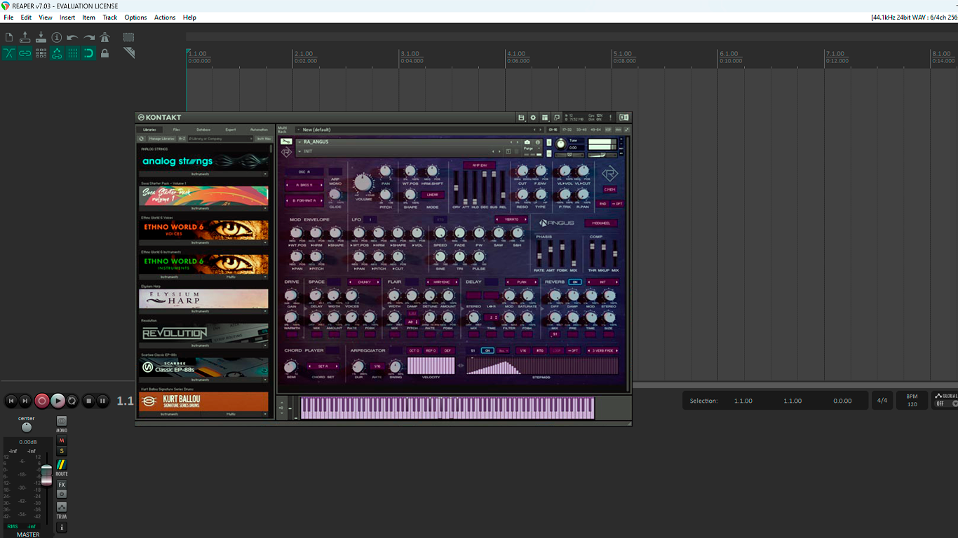958x538 pixels.
Task: Select multi rack page 17-32
Action: pos(567,130)
